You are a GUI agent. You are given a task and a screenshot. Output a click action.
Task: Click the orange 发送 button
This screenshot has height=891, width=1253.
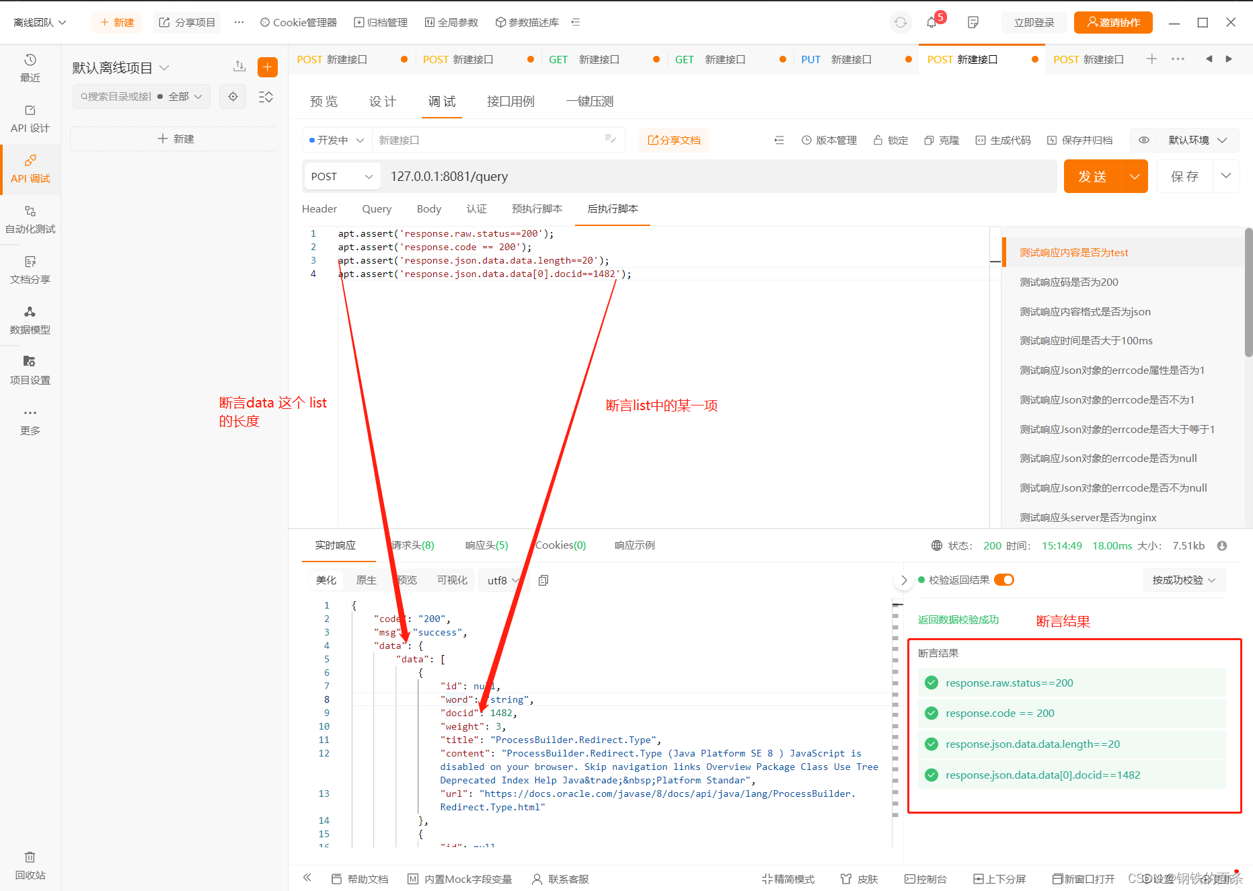(1092, 176)
